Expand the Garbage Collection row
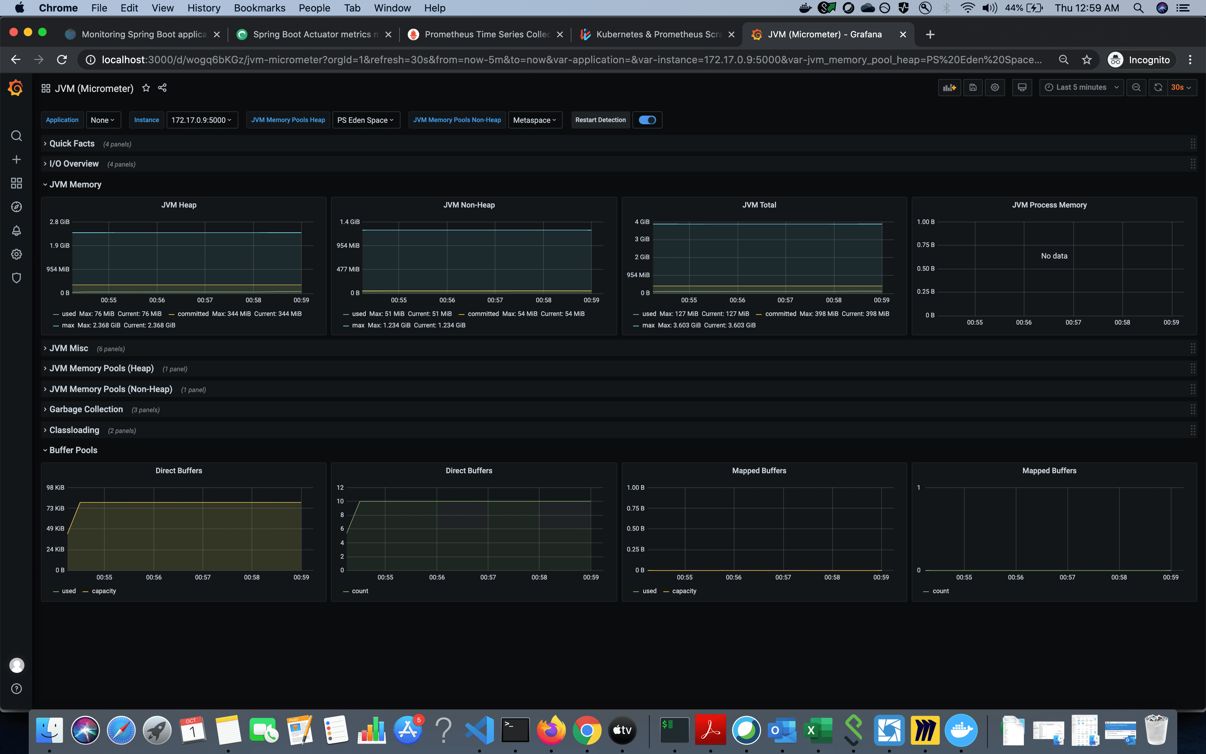The height and width of the screenshot is (754, 1206). click(86, 409)
